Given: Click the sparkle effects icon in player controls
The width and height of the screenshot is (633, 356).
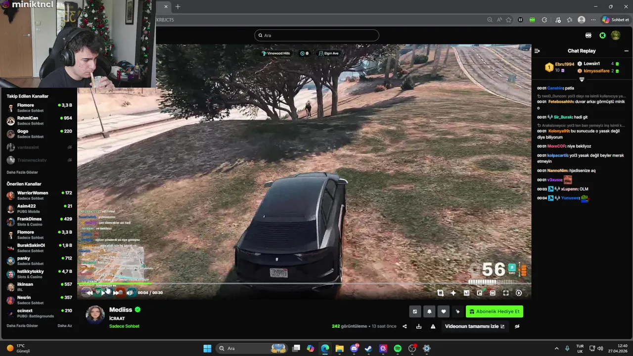Looking at the screenshot, I should click(453, 293).
